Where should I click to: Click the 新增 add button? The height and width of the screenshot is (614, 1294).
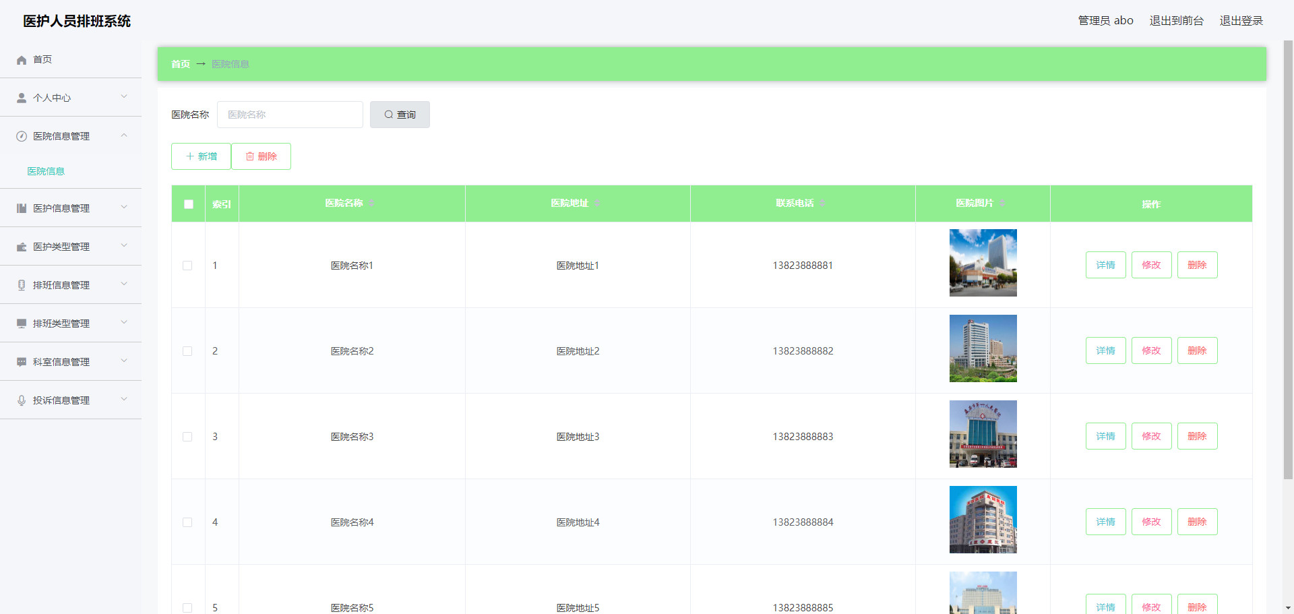[x=201, y=156]
